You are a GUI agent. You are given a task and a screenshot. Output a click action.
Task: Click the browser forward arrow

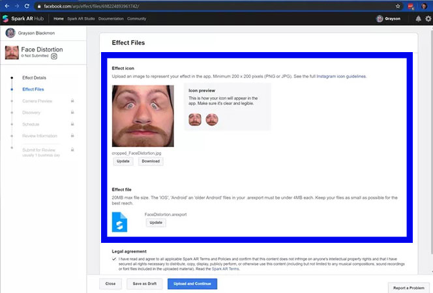click(x=17, y=6)
